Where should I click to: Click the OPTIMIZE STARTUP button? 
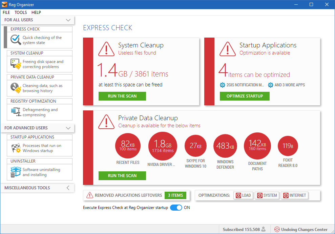click(x=245, y=96)
